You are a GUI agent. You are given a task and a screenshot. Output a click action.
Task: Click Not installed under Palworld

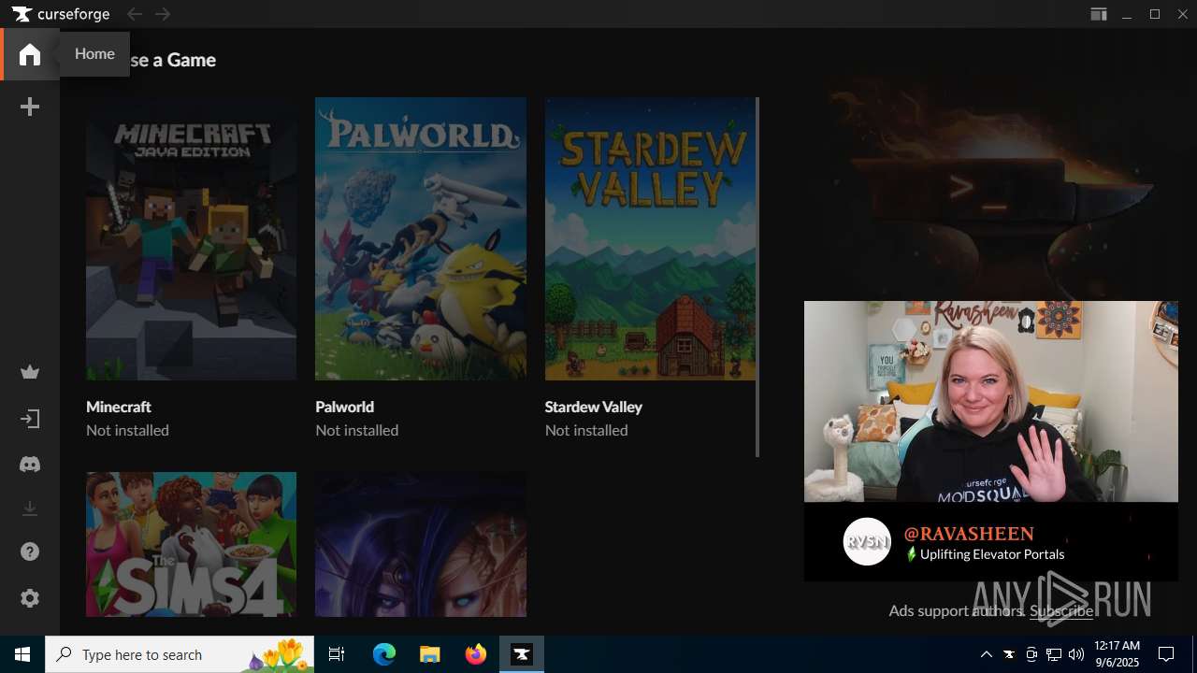tap(357, 430)
